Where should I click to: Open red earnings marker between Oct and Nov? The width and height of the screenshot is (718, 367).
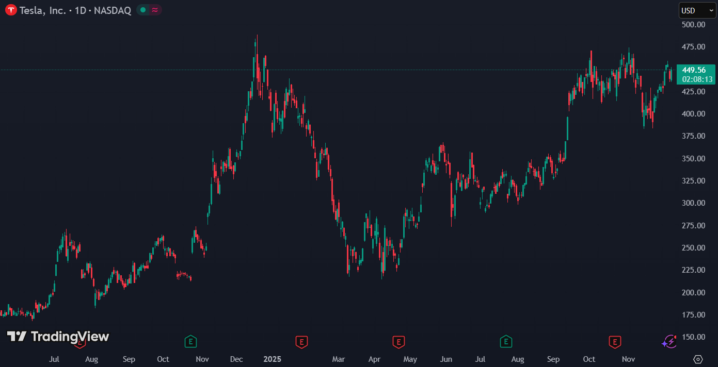[x=614, y=341]
